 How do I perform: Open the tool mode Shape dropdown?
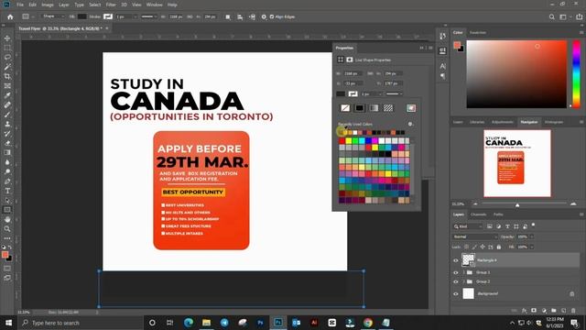pos(53,16)
